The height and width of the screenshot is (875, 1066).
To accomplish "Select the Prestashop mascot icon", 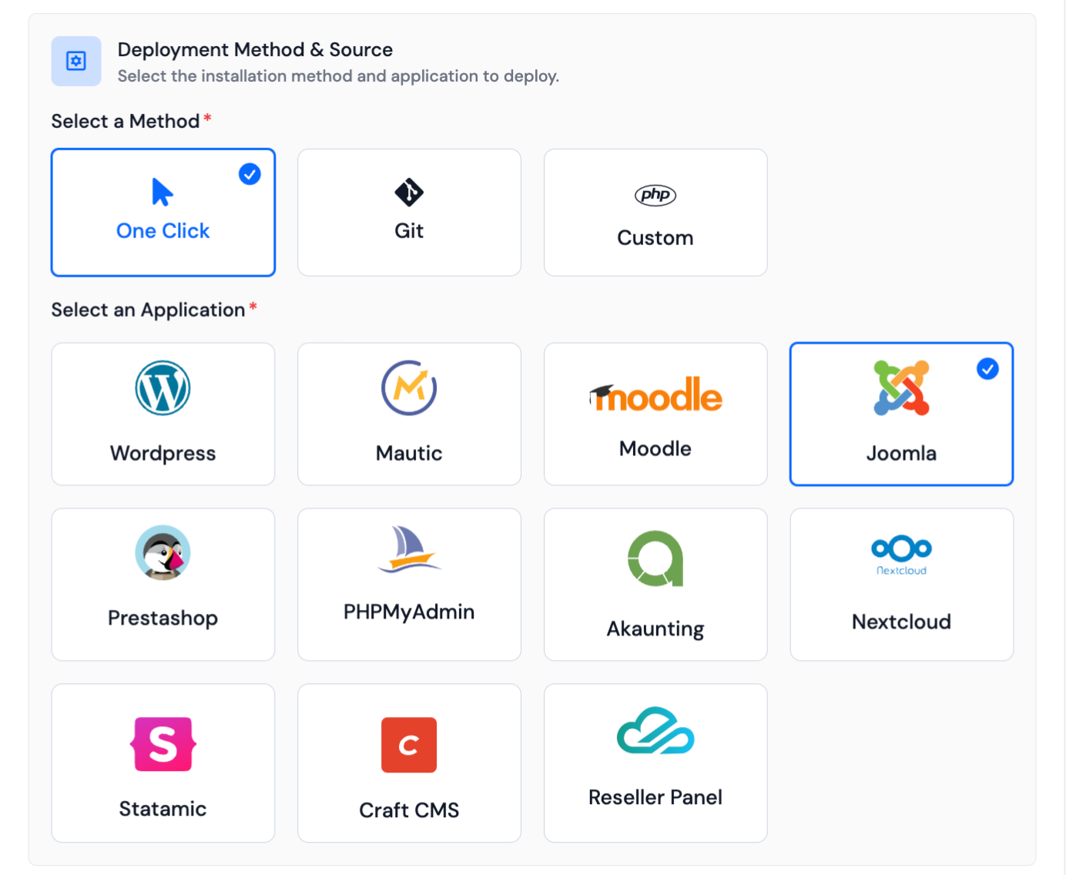I will 163,552.
